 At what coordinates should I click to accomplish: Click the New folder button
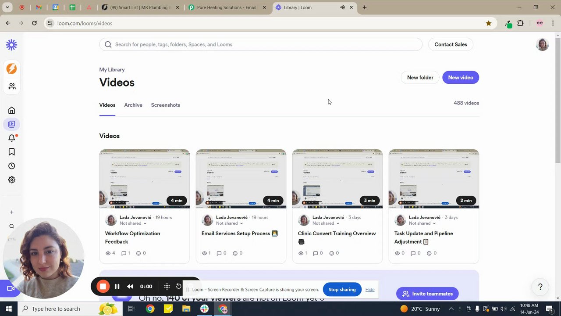pyautogui.click(x=420, y=77)
